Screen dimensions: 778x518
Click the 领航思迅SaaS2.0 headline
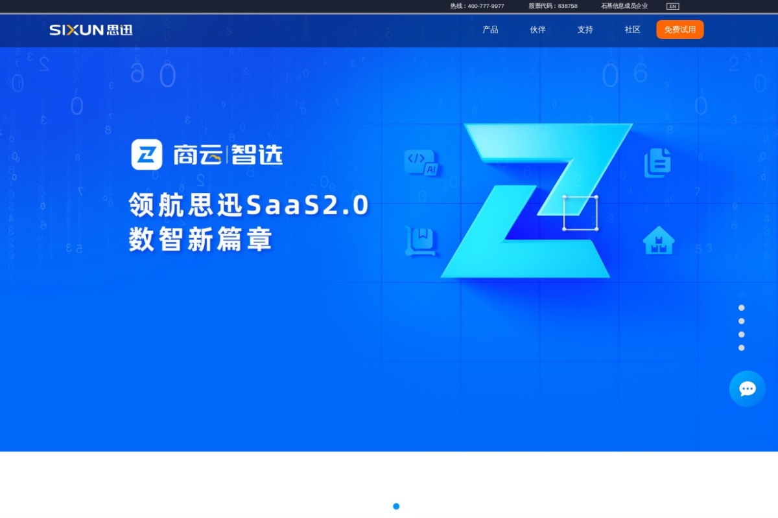249,205
